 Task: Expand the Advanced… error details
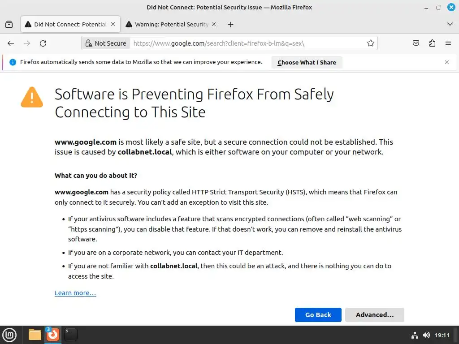[374, 315]
